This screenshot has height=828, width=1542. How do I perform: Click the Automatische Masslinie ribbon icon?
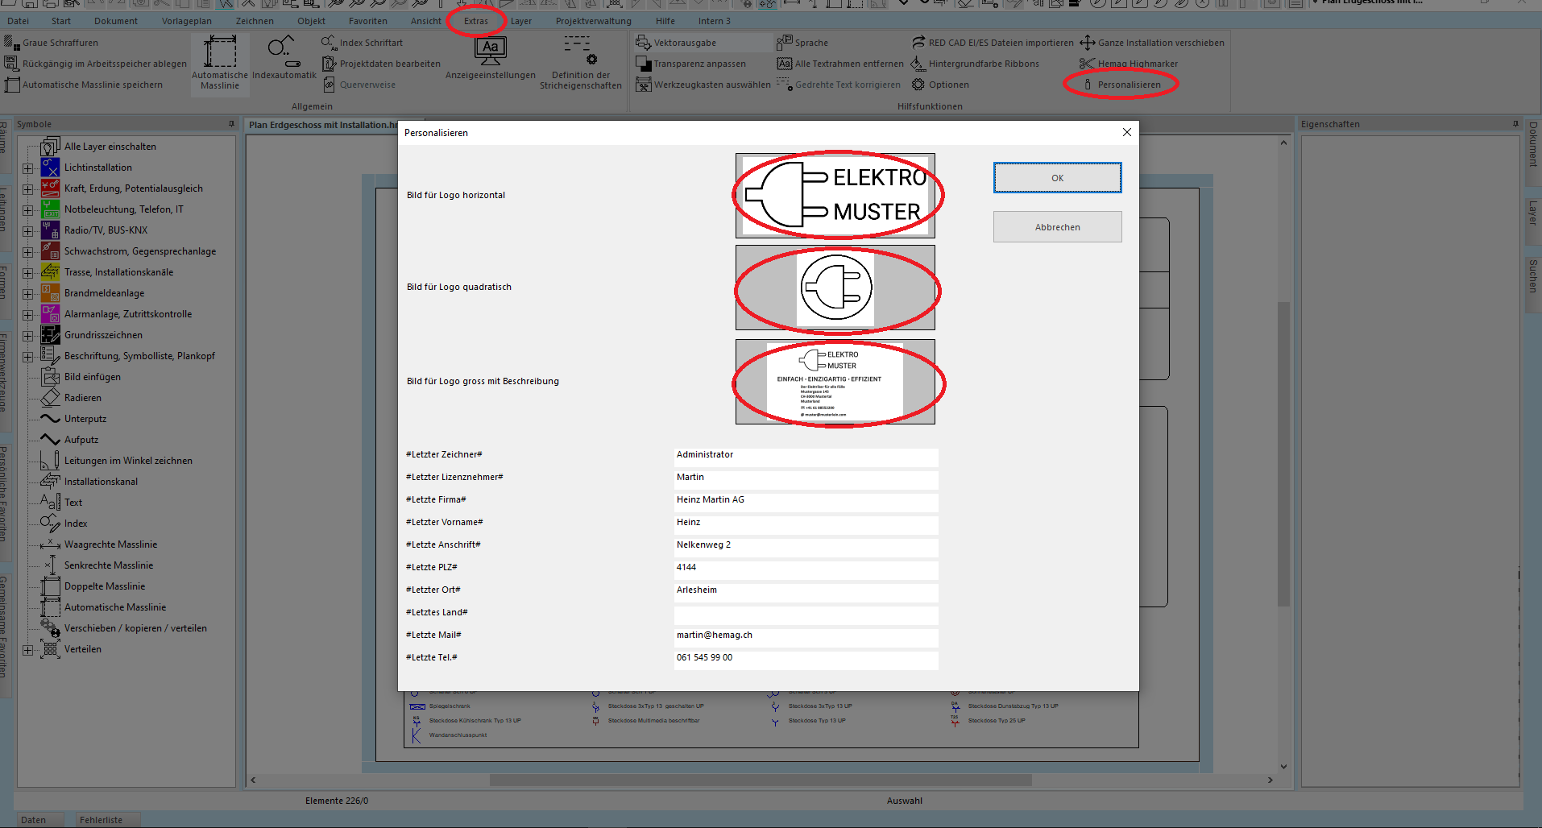click(x=219, y=52)
